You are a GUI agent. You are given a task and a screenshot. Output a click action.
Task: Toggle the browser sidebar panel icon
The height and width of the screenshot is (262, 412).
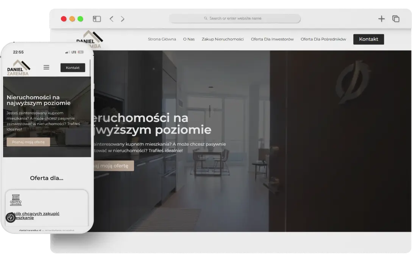pos(97,19)
